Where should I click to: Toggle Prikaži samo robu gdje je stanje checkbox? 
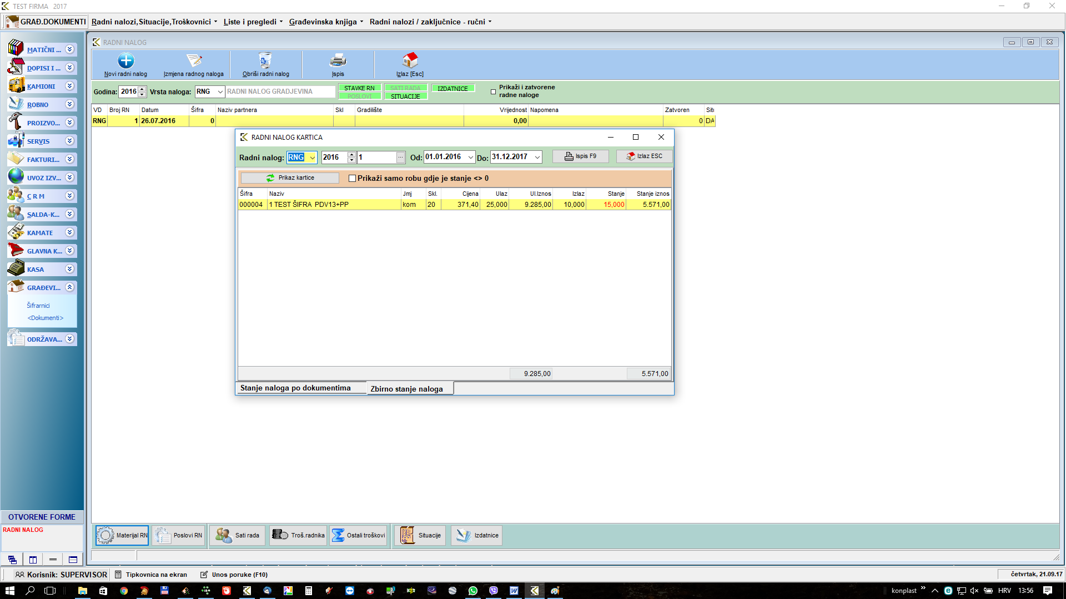click(x=352, y=179)
